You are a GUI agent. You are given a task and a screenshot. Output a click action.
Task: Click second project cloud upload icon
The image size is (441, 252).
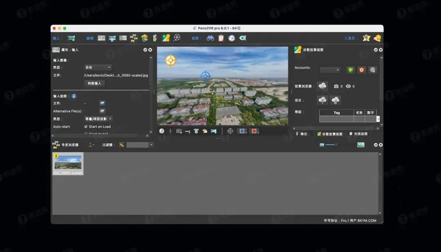pos(336,100)
